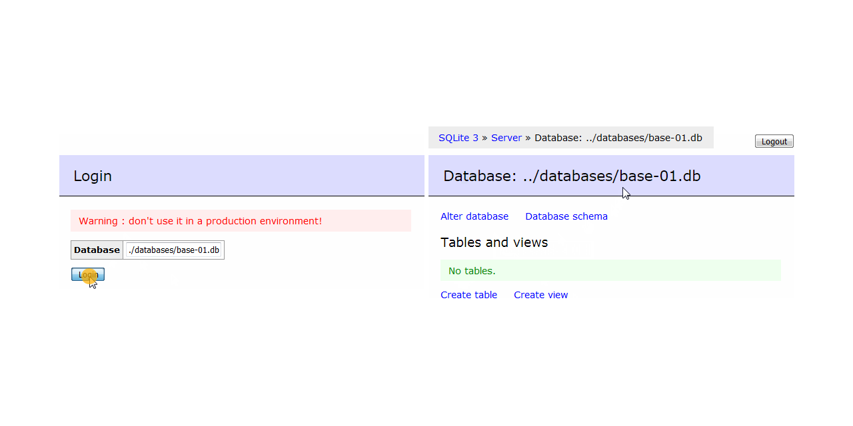The image size is (853, 426).
Task: Click the current database text in the breadcrumb
Action: click(618, 138)
